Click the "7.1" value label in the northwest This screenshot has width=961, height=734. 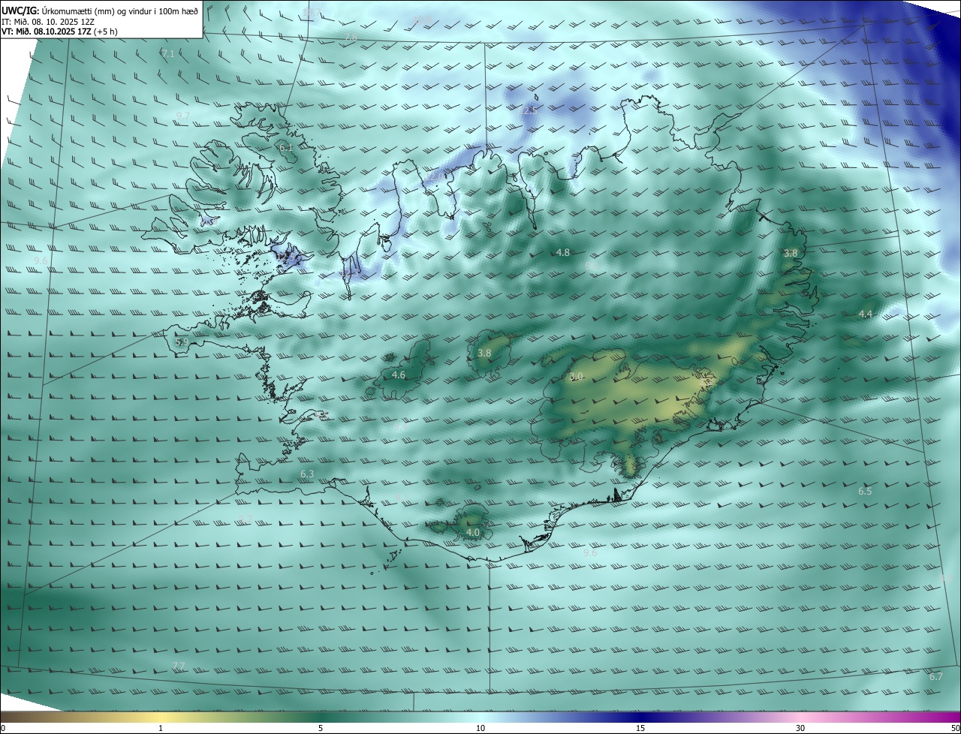pos(168,53)
